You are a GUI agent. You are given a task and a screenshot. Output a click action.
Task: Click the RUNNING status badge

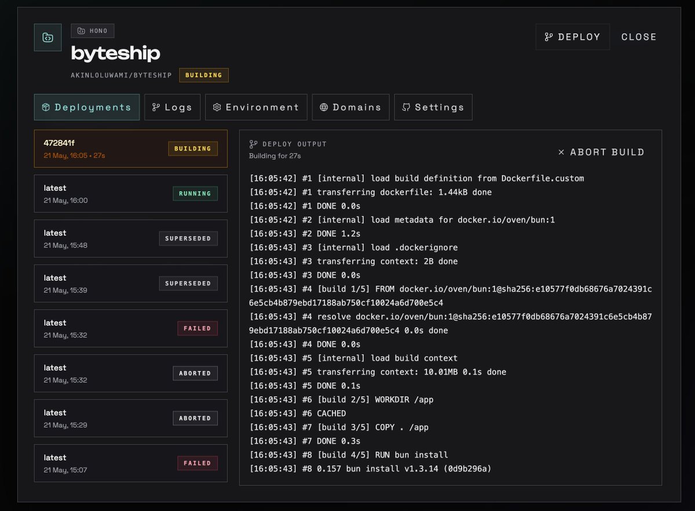tap(195, 193)
